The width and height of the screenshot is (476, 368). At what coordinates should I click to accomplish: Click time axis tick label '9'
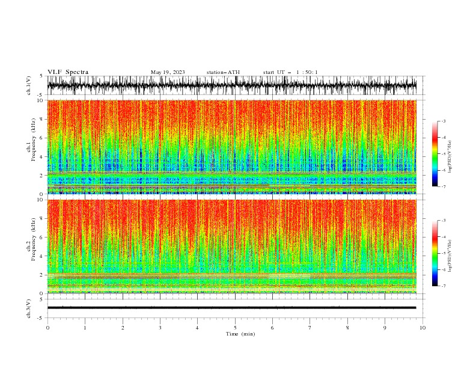click(x=385, y=328)
